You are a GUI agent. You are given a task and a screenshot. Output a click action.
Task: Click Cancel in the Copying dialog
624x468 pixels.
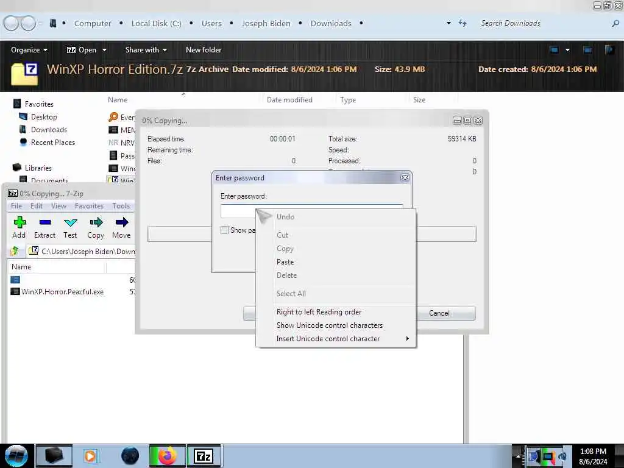(439, 313)
